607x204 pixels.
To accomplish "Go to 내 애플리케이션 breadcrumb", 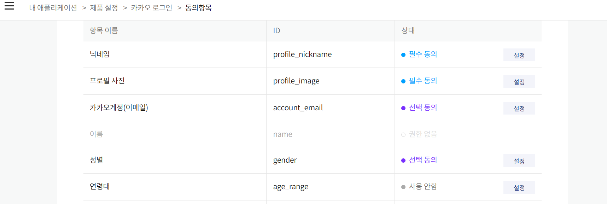I will pos(53,8).
